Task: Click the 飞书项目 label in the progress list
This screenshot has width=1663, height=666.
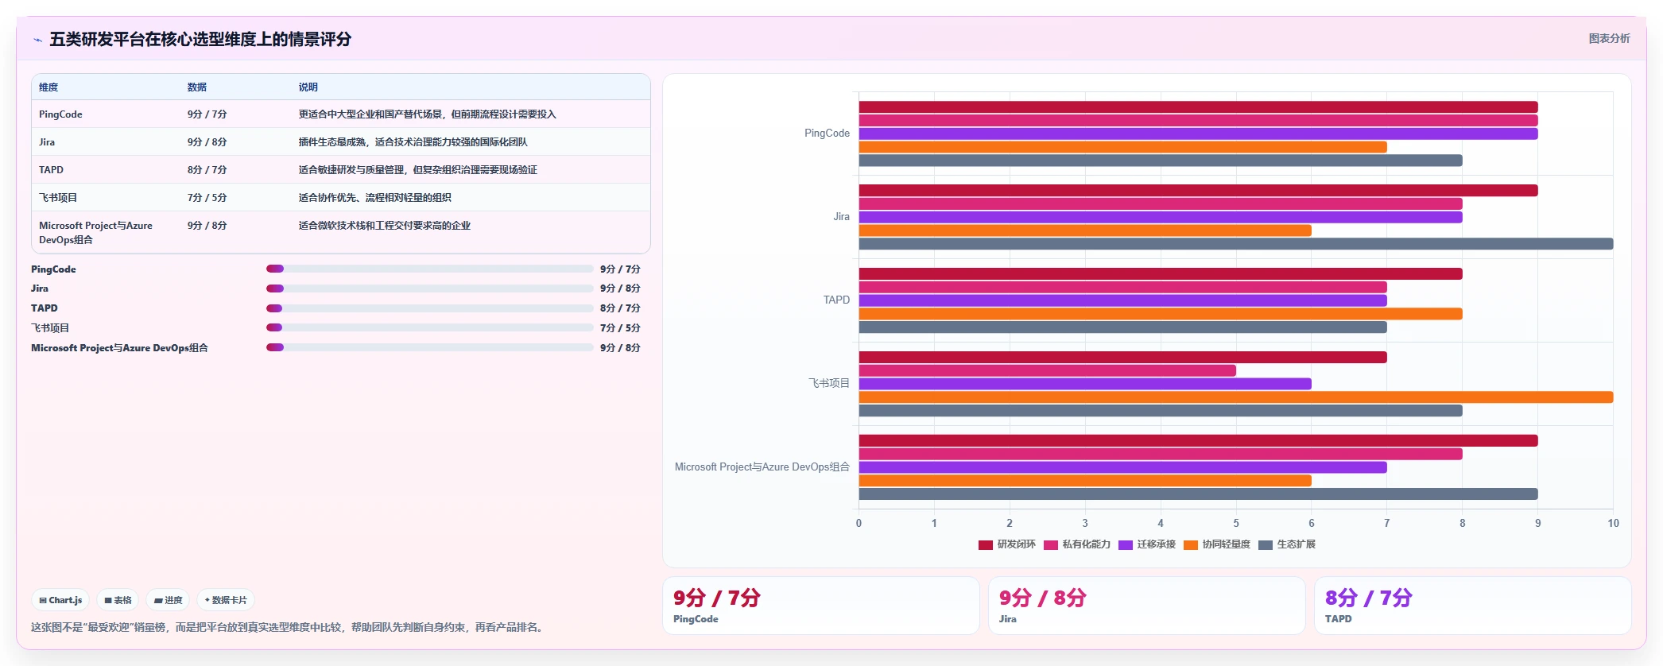Action: click(50, 327)
